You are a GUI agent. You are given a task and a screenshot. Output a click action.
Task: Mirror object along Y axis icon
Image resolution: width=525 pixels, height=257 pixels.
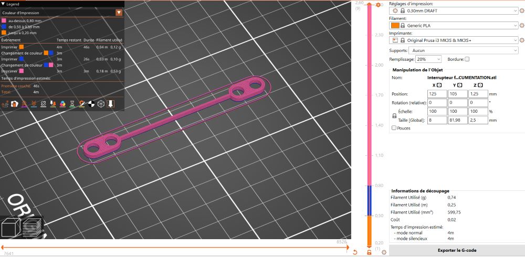pos(460,85)
